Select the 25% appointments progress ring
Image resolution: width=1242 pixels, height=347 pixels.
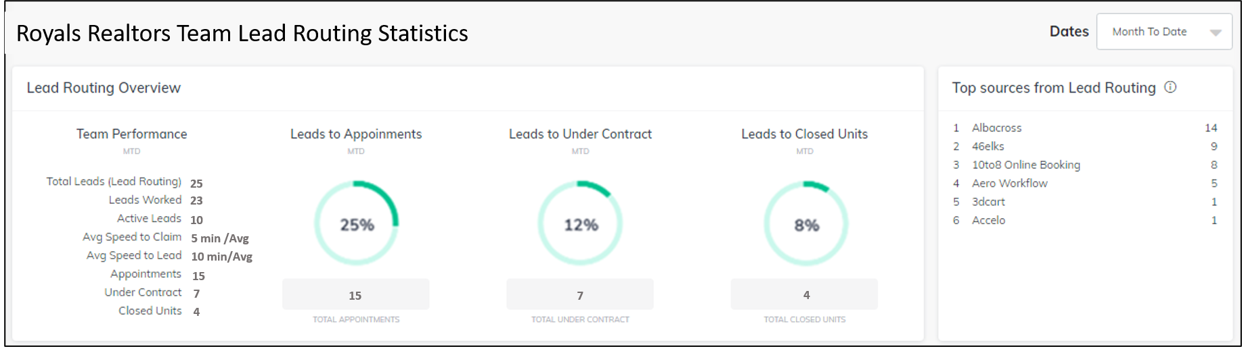coord(356,223)
